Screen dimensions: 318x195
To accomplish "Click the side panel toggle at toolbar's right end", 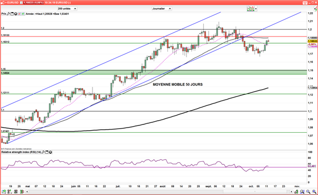I will click(x=315, y=8).
